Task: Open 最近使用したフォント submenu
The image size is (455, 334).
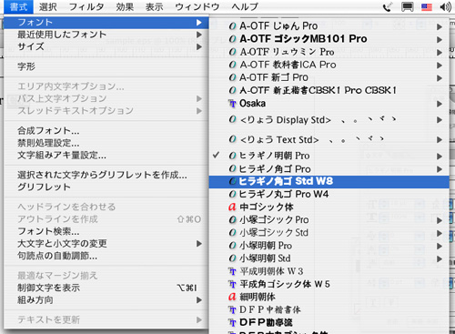Action: [106, 35]
